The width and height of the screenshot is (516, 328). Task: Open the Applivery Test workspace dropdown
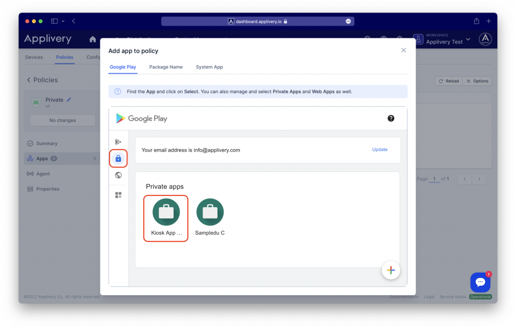pyautogui.click(x=442, y=39)
